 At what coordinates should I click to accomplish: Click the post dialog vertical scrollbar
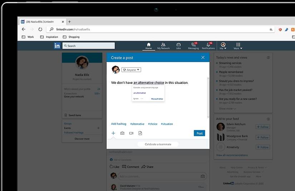[x=208, y=97]
